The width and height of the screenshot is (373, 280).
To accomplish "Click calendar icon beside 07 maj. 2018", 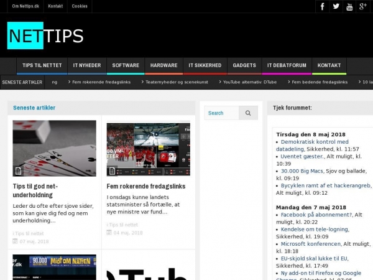I will (15, 241).
